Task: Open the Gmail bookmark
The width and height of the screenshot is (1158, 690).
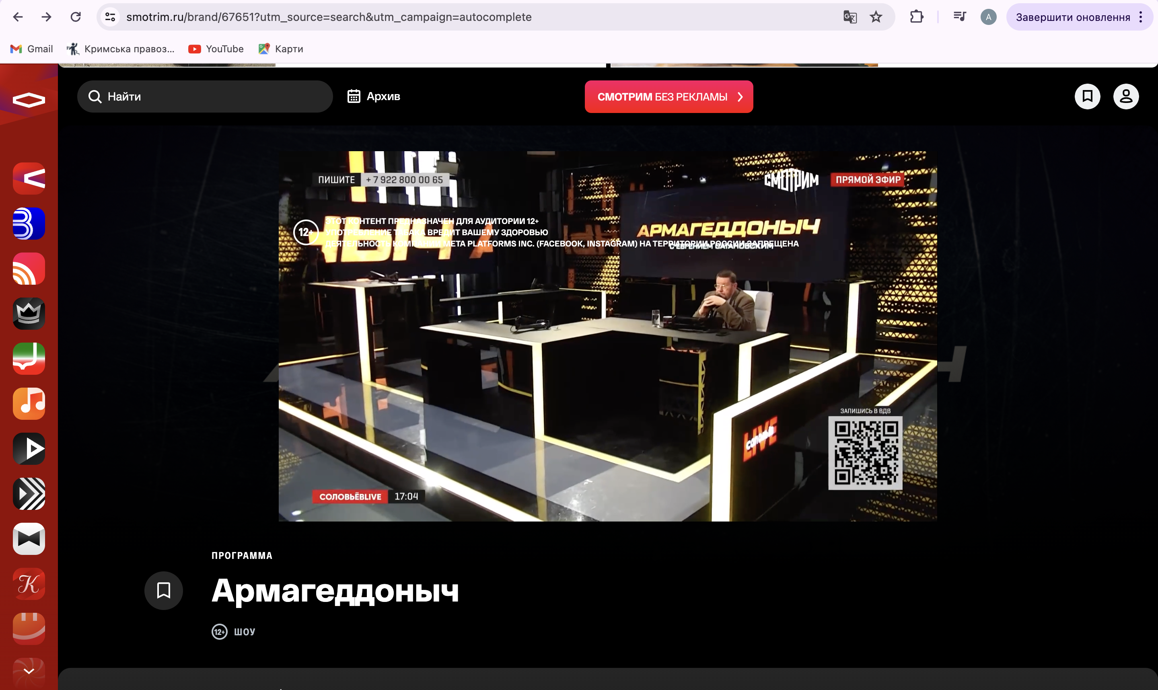Action: tap(32, 49)
